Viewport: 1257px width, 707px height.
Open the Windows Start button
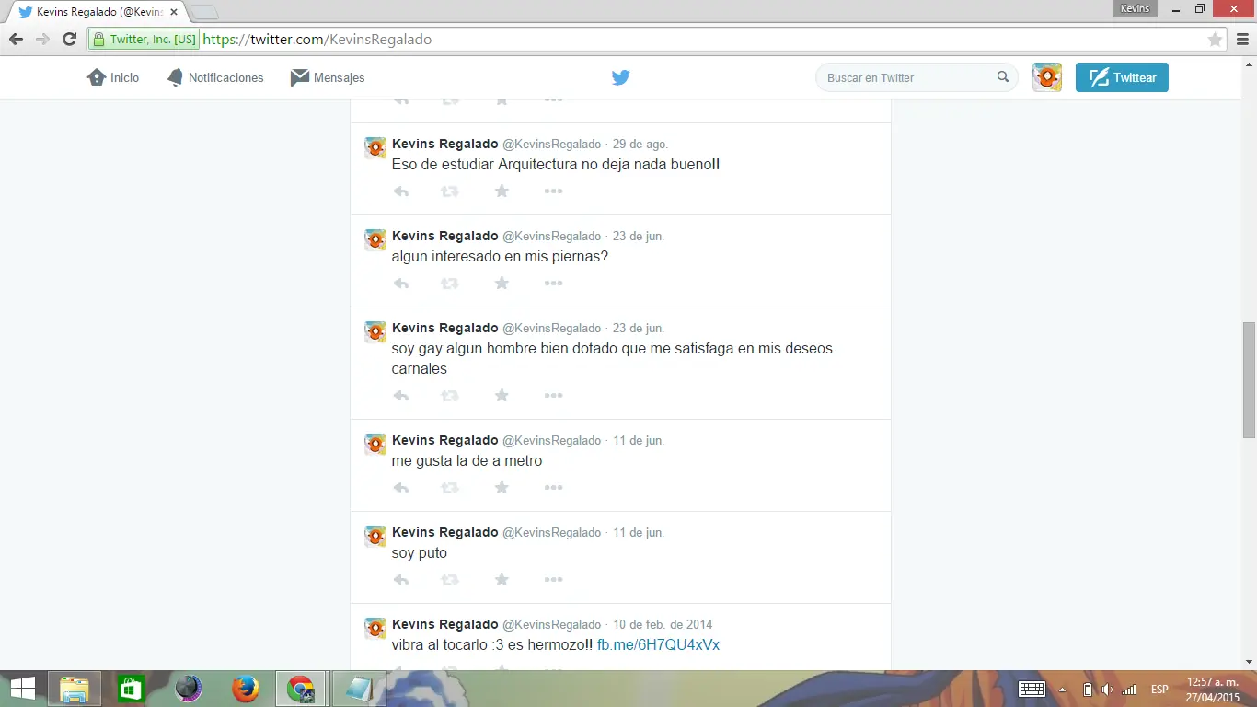(23, 689)
